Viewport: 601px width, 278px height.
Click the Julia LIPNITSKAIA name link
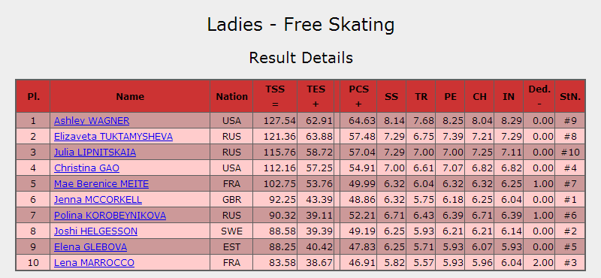coord(95,153)
